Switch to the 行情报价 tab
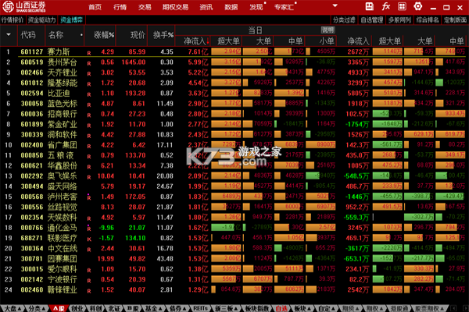469x312 pixels. point(13,20)
